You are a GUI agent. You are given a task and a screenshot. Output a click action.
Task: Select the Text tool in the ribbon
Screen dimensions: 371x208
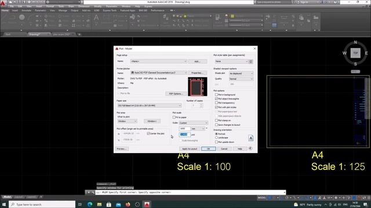[x=96, y=18]
